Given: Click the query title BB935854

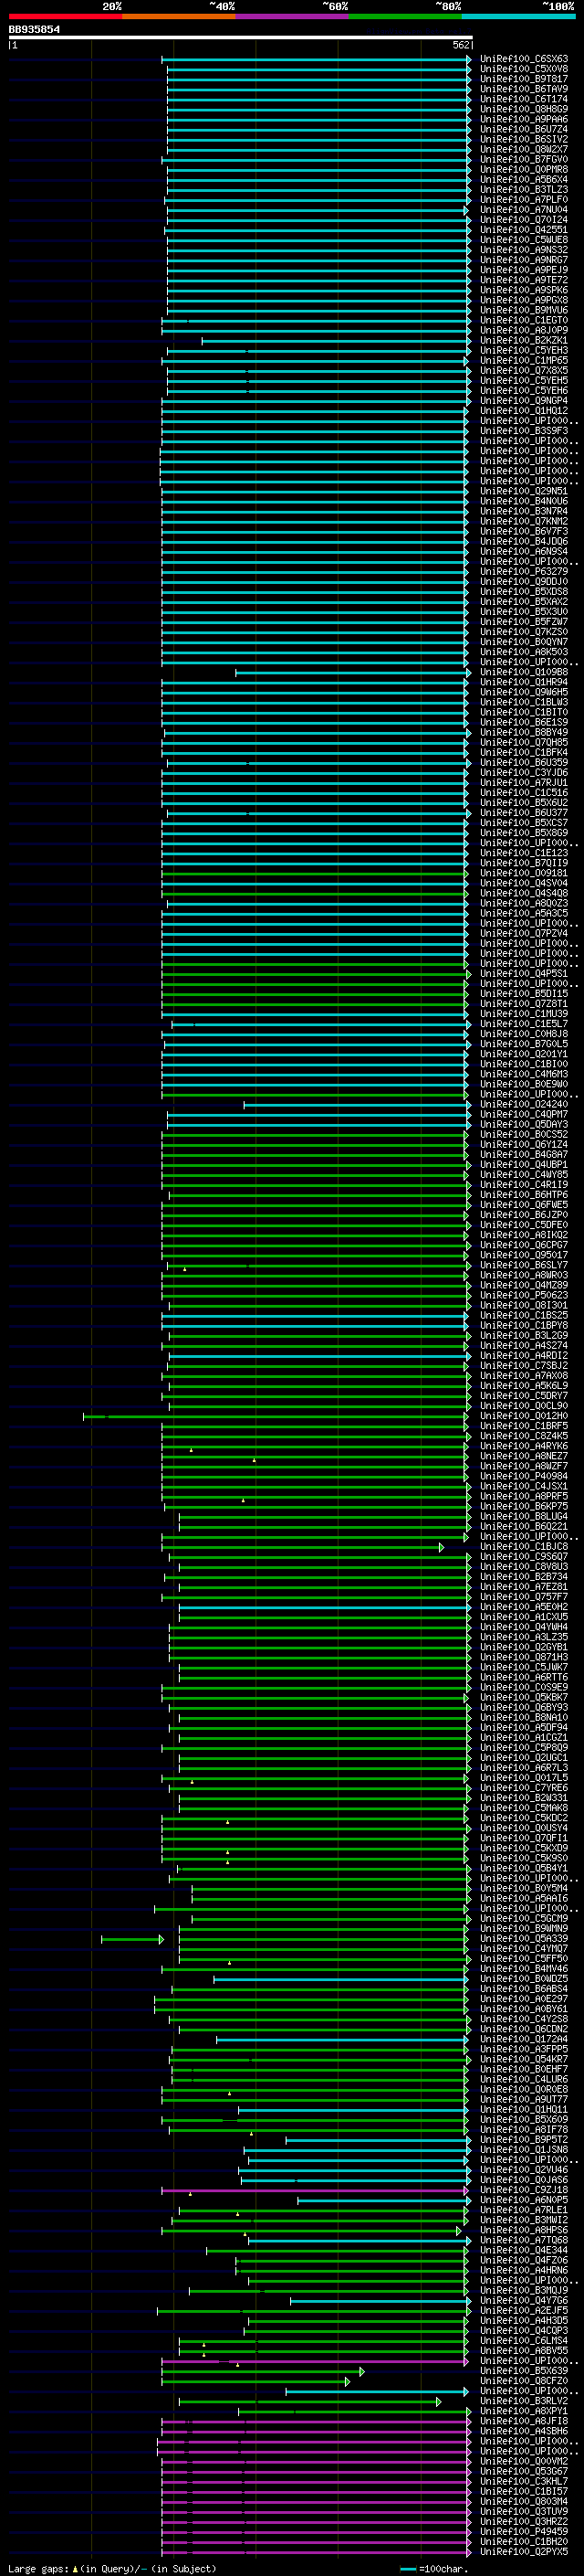Looking at the screenshot, I should pyautogui.click(x=34, y=29).
